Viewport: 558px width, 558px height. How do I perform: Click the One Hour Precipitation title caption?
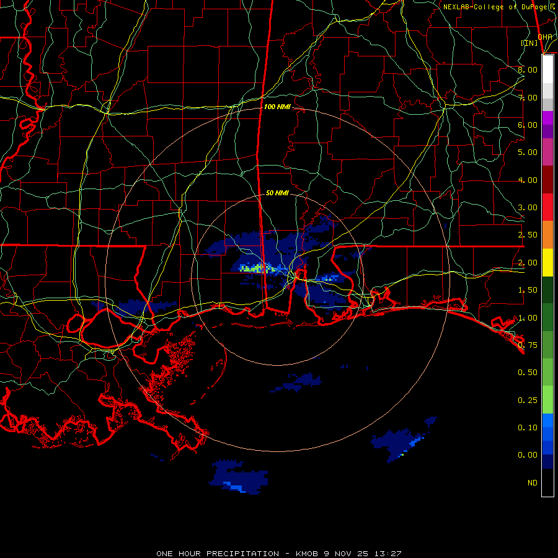(278, 554)
